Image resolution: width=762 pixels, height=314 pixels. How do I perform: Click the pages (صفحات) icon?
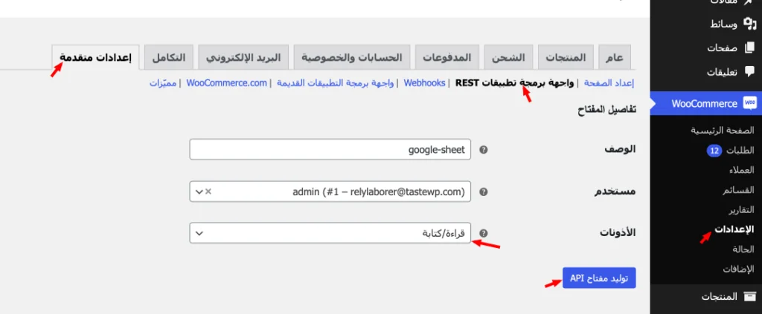click(x=749, y=48)
